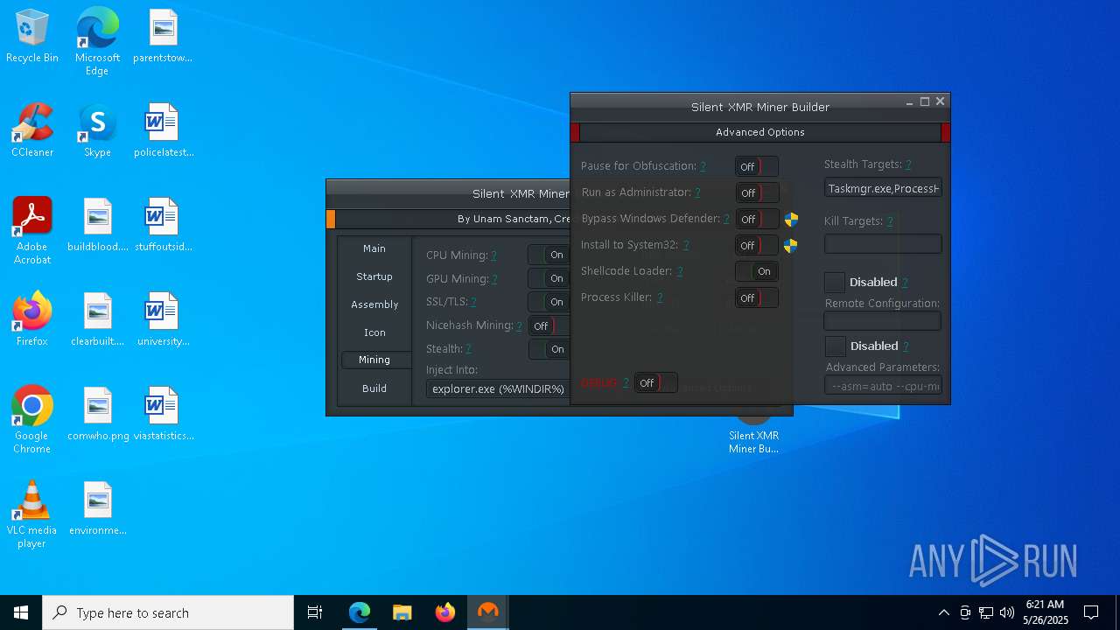The image size is (1120, 630).
Task: Switch to the Startup tab
Action: [x=374, y=276]
